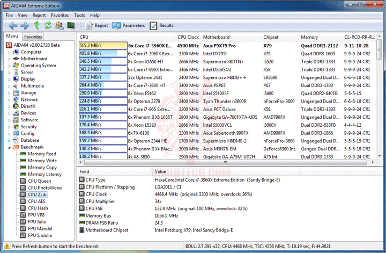This screenshot has width=386, height=253.
Task: Click the horizontal scrollbar of results list
Action: point(225,162)
